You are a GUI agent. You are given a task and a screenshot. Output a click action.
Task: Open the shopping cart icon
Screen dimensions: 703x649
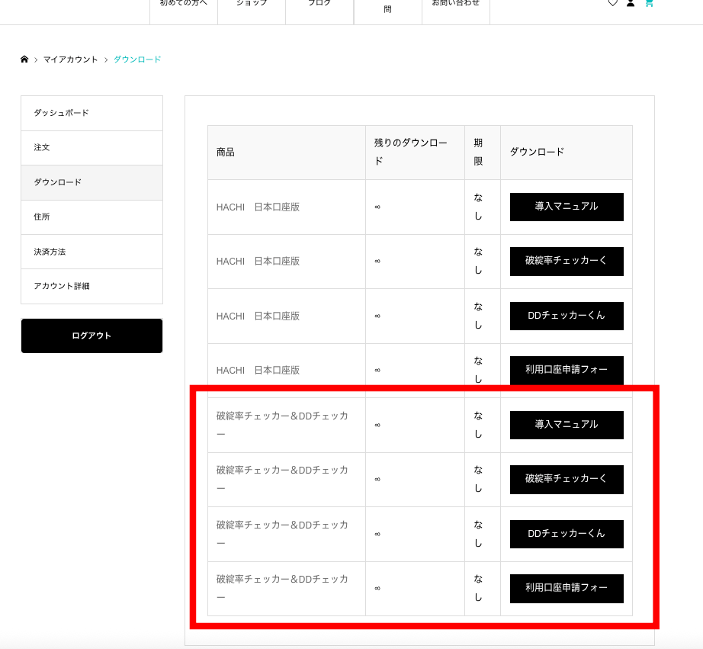point(649,3)
